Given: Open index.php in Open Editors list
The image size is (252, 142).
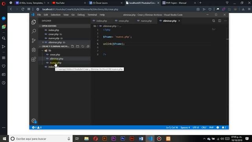Looking at the screenshot, I should coord(54,30).
